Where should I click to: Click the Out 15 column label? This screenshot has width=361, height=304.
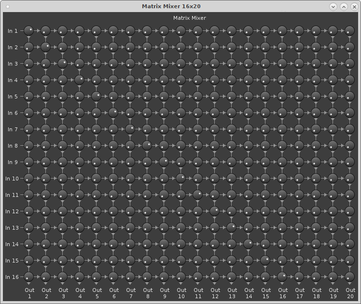266,293
